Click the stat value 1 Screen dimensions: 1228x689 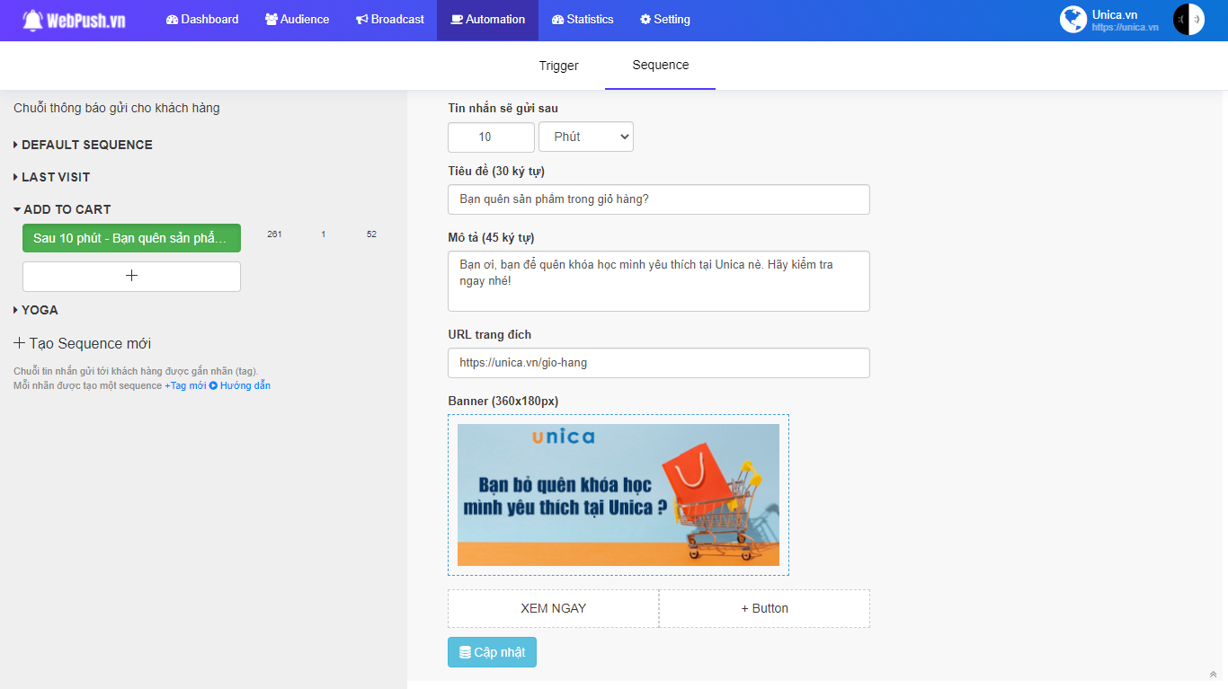coord(324,234)
